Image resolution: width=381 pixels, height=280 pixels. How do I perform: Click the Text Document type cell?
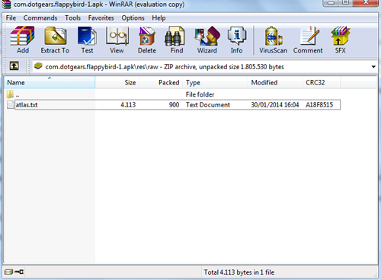click(208, 105)
